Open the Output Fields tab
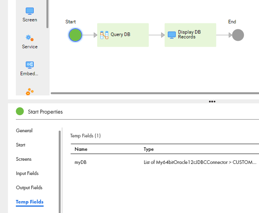Image resolution: width=259 pixels, height=213 pixels. (29, 188)
